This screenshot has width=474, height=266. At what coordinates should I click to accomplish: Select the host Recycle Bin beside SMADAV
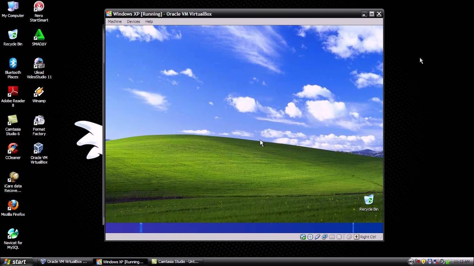(13, 38)
